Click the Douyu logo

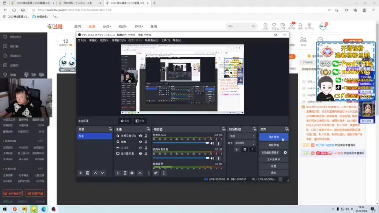click(x=55, y=27)
